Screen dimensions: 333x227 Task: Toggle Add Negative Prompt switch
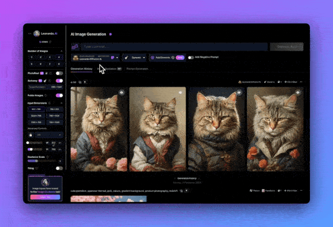pos(191,58)
